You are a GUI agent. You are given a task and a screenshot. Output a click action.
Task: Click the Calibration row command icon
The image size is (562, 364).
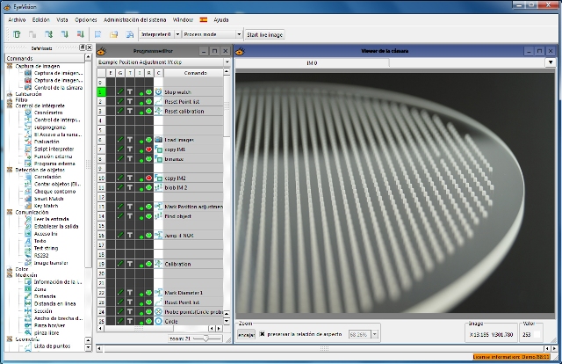(158, 264)
